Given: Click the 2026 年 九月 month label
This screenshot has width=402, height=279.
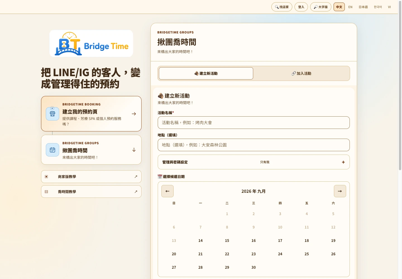Looking at the screenshot, I should [x=253, y=191].
